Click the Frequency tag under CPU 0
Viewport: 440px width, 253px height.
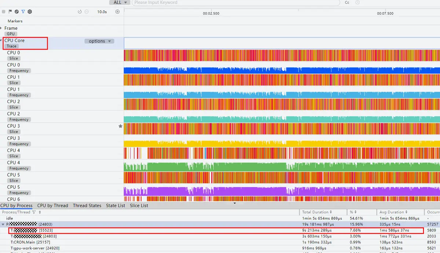point(19,71)
